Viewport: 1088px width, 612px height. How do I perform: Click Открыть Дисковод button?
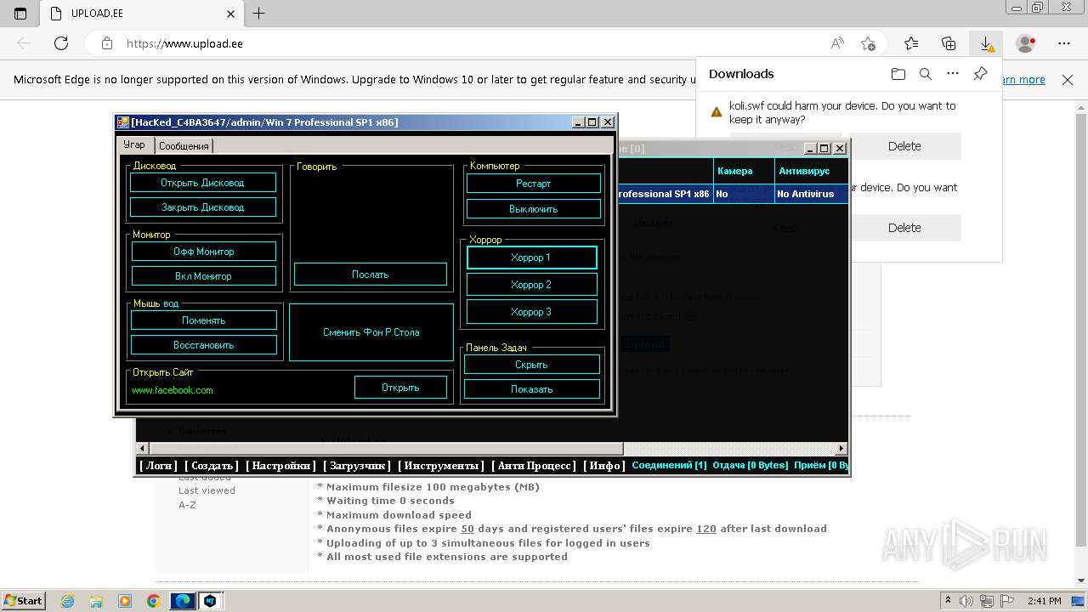click(x=202, y=183)
